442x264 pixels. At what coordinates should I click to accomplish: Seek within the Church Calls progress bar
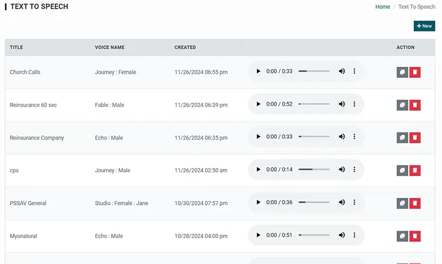pyautogui.click(x=314, y=71)
